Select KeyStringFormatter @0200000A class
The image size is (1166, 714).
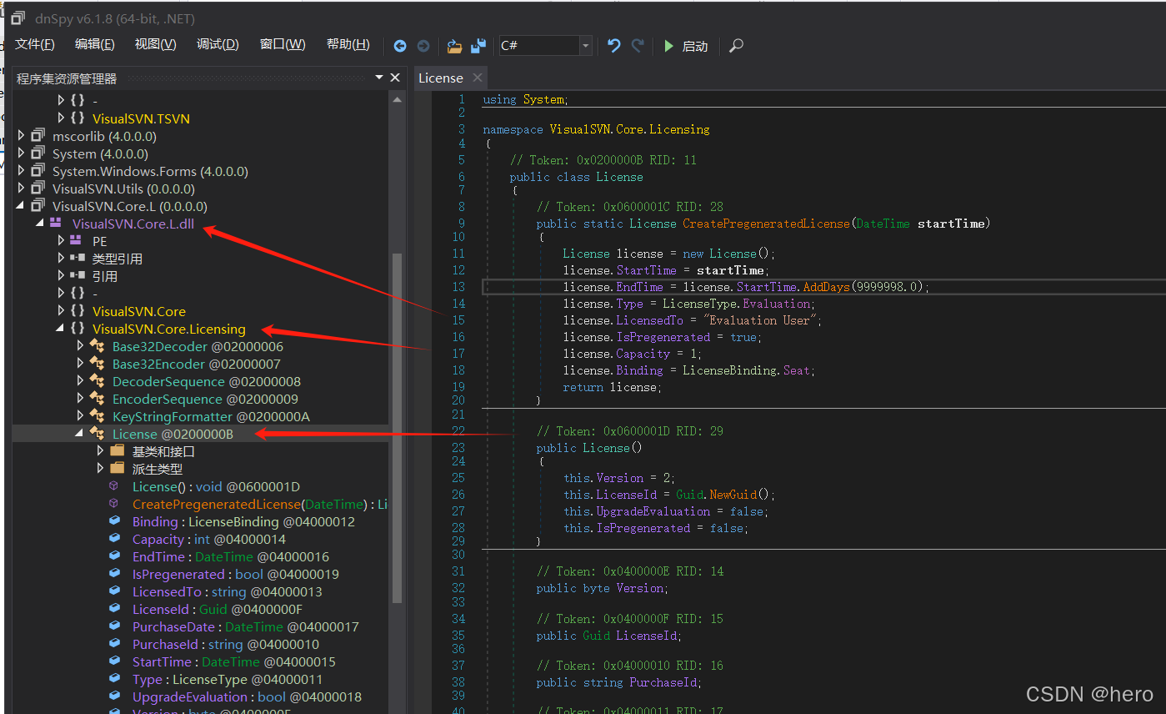tap(211, 416)
